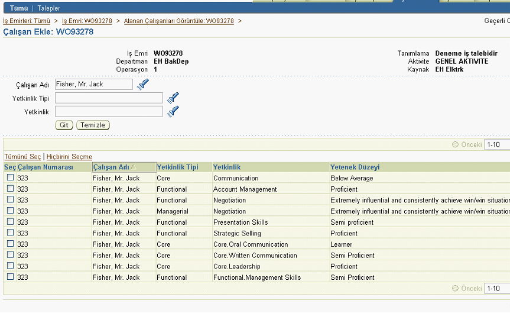Click the Hiçbirini Seçme link
Screen dimensions: 510x323
(x=69, y=157)
